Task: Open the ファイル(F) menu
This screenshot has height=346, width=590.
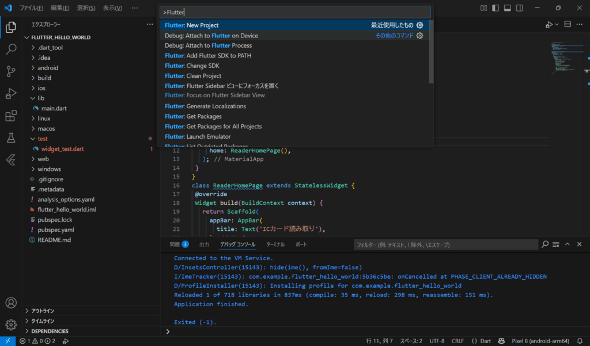Action: pos(31,8)
